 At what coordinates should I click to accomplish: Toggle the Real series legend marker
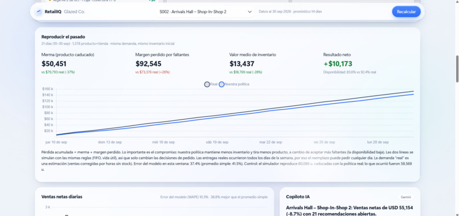(x=207, y=84)
